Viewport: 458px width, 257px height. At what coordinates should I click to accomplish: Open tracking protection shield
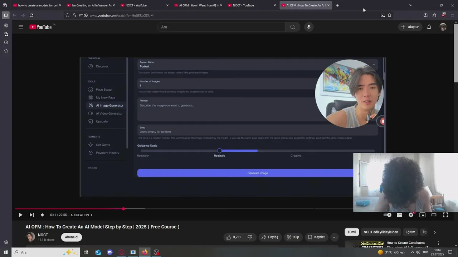tap(68, 15)
